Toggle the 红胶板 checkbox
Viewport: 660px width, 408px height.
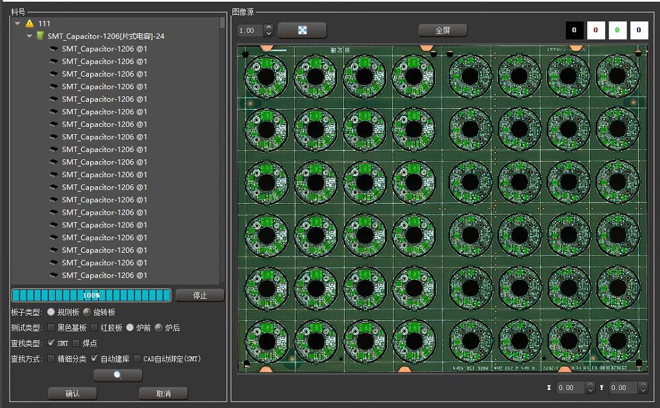coord(94,327)
